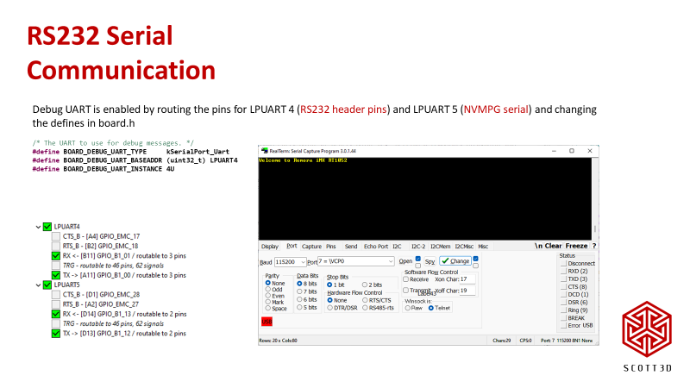Click the red USB indicator button
The height and width of the screenshot is (388, 690).
[267, 322]
